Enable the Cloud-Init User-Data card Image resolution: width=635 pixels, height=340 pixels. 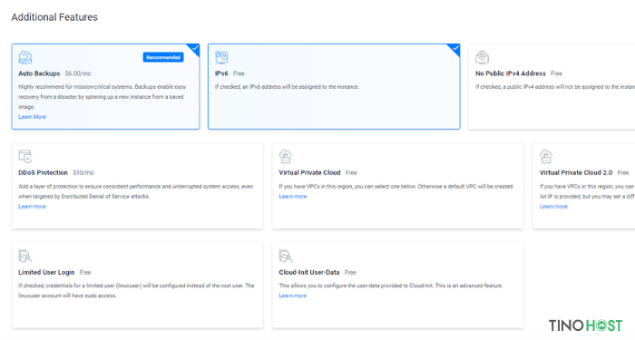pyautogui.click(x=397, y=285)
